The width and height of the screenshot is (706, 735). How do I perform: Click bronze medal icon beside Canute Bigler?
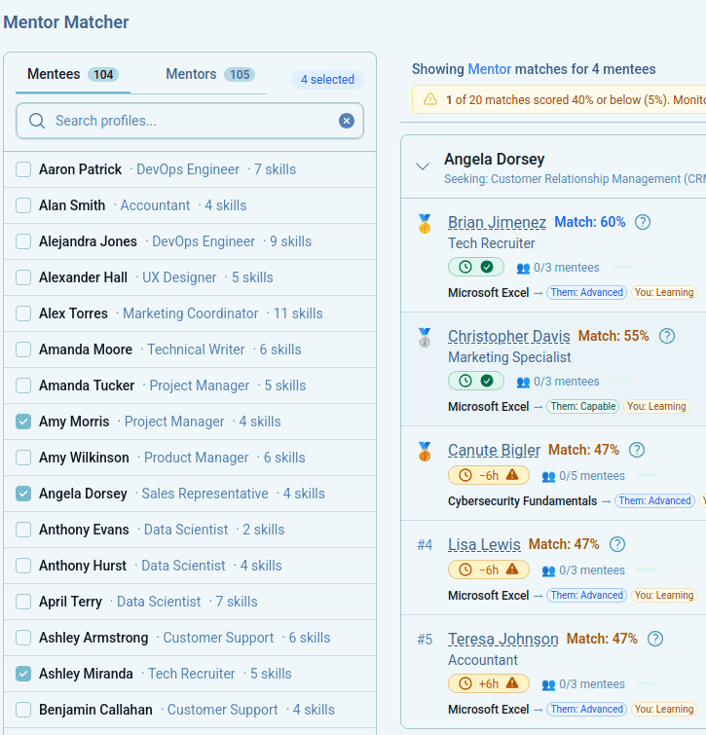click(x=425, y=452)
